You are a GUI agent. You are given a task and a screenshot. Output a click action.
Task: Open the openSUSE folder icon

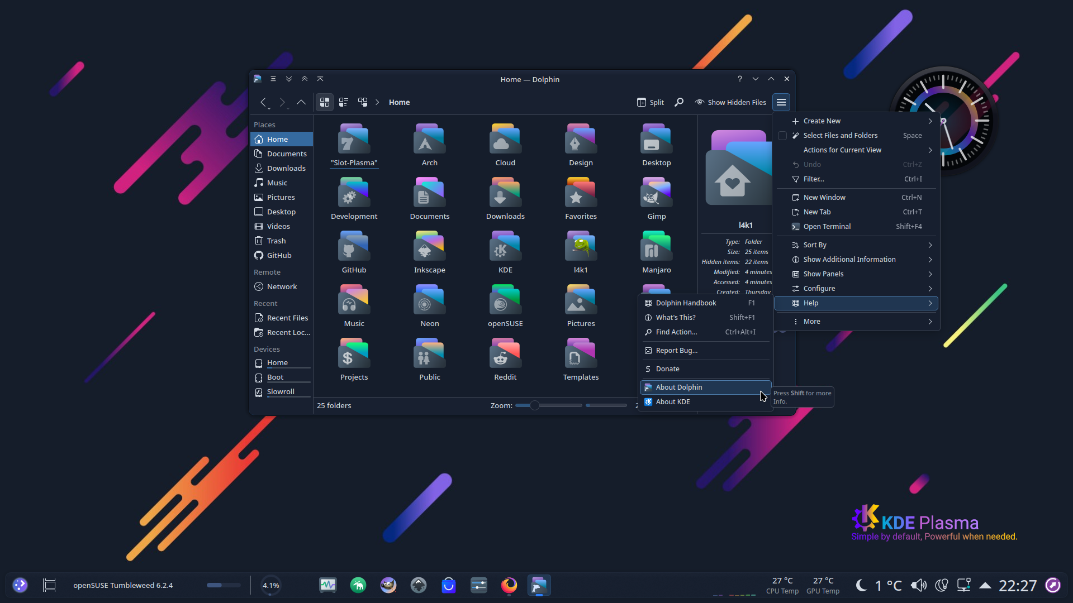(x=505, y=300)
